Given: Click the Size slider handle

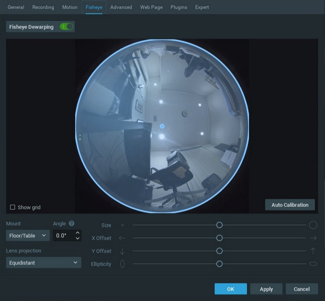Looking at the screenshot, I should pyautogui.click(x=219, y=225).
